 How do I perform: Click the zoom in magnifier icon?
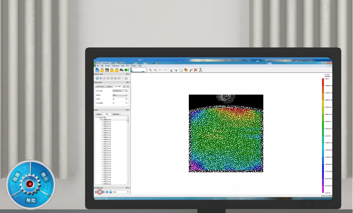[150, 70]
